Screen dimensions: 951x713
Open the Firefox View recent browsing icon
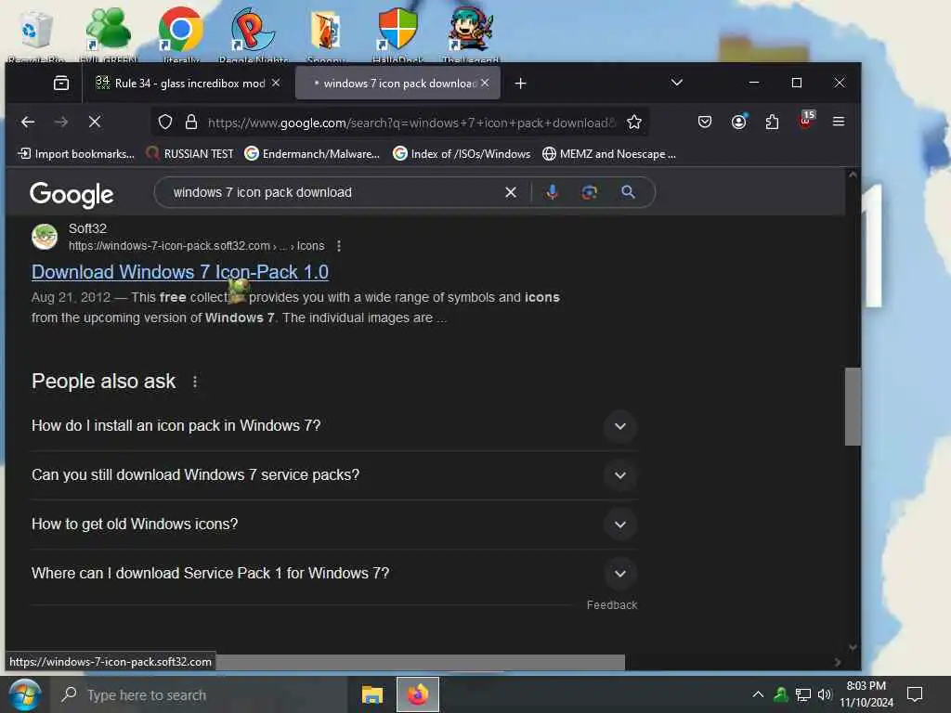[x=61, y=83]
